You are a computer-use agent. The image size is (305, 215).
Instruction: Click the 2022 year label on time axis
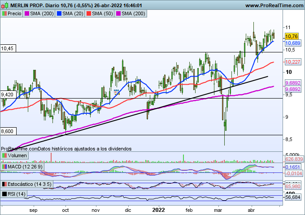[x=158, y=210]
